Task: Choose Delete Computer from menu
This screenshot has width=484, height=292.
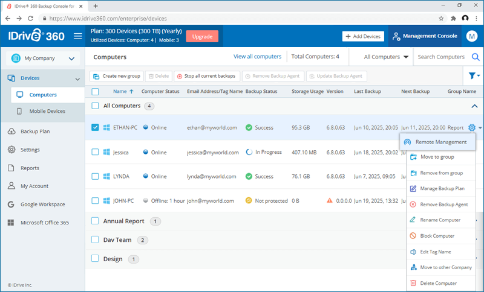Action: click(x=441, y=283)
